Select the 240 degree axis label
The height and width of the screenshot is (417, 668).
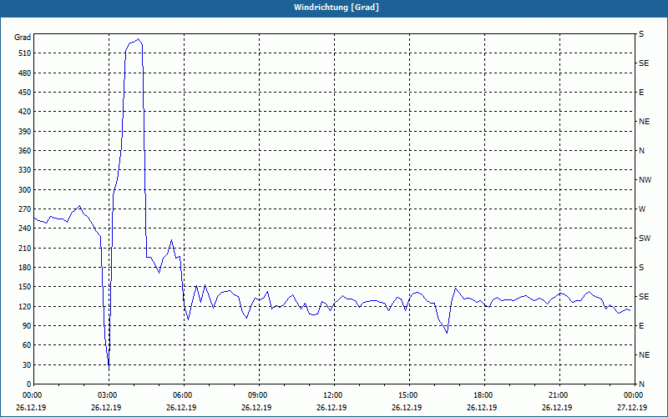coord(25,229)
